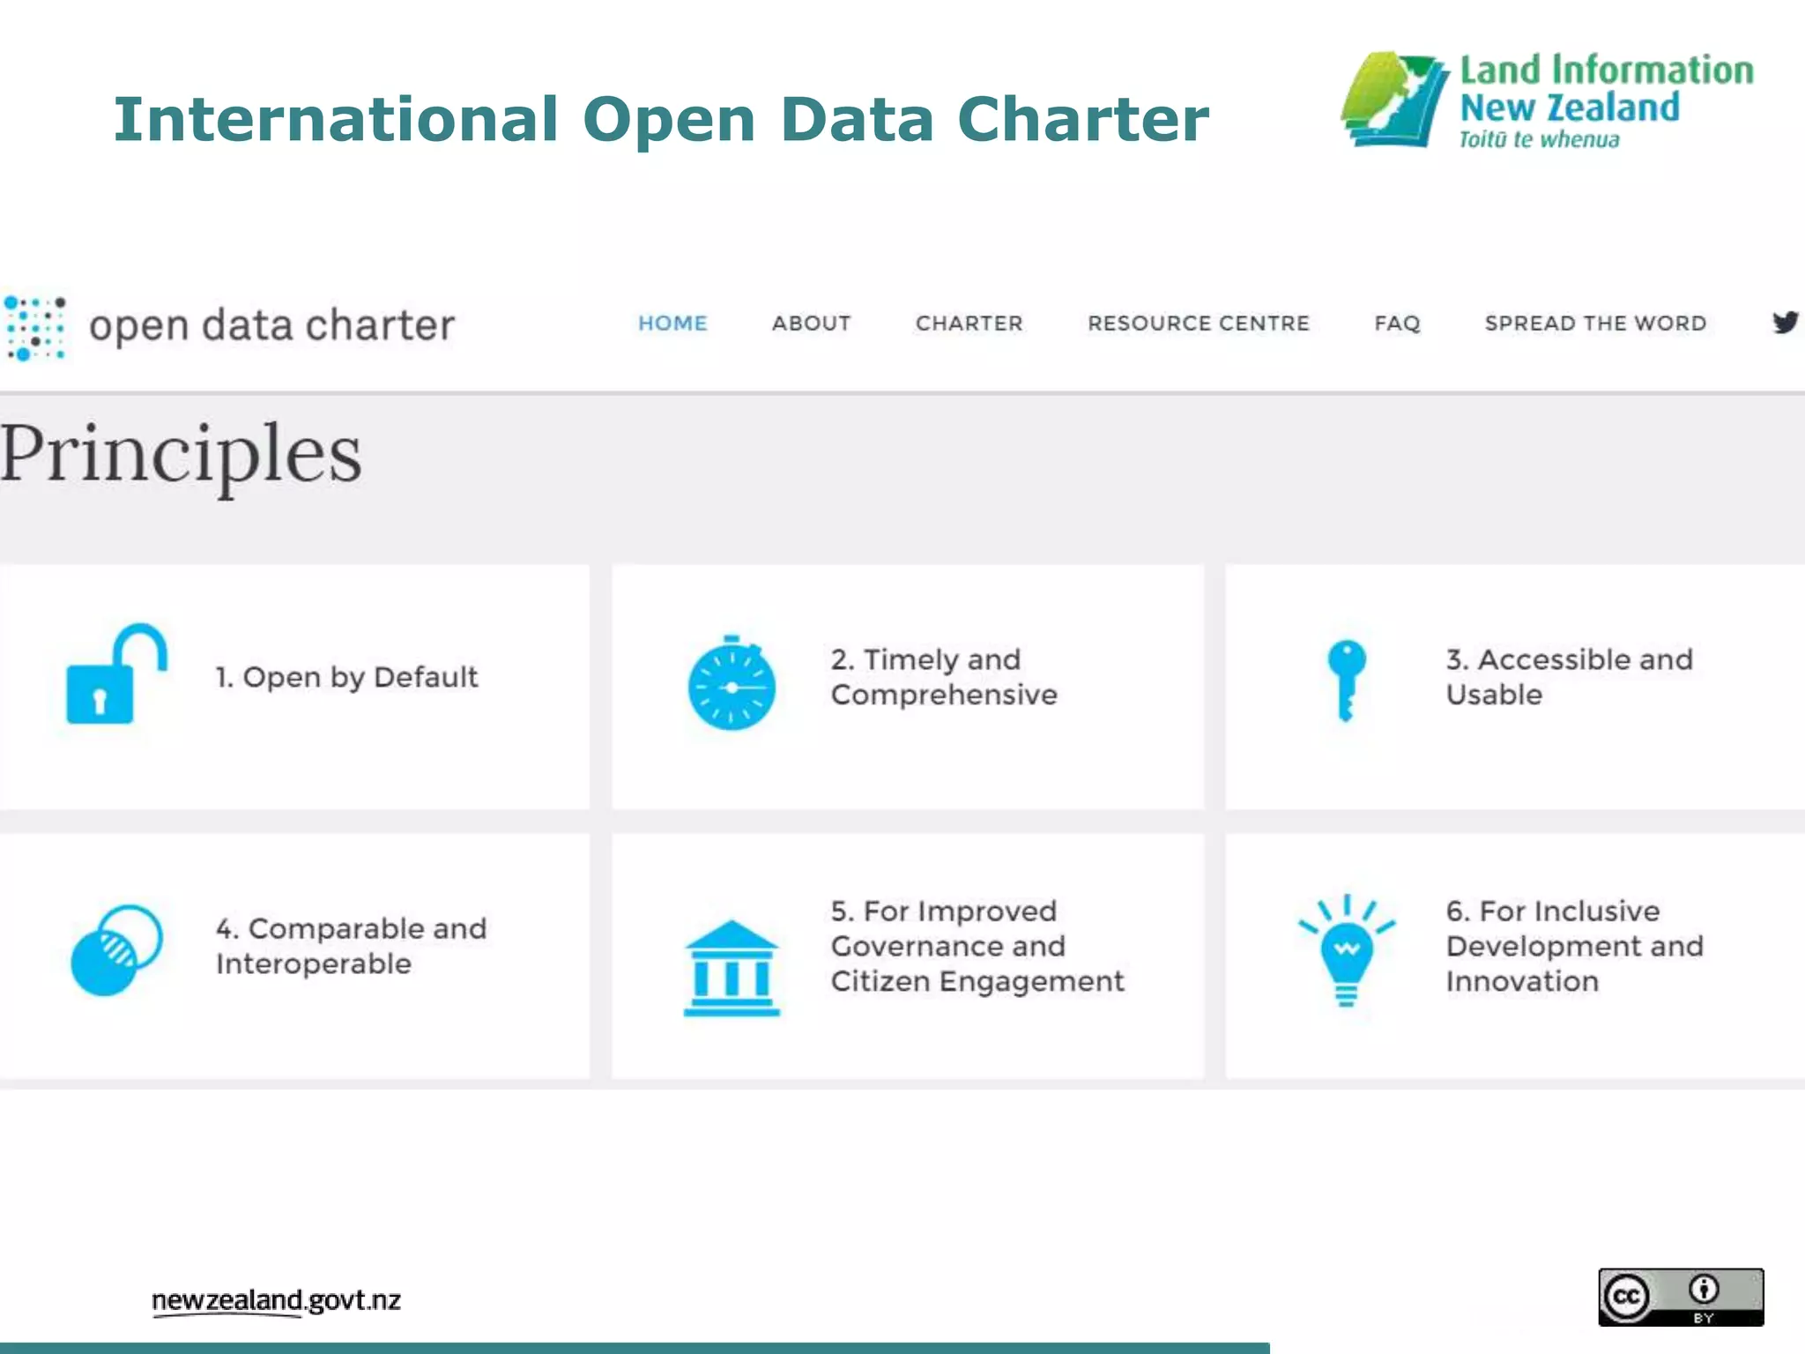Click the 'open data charter' site name

(271, 325)
